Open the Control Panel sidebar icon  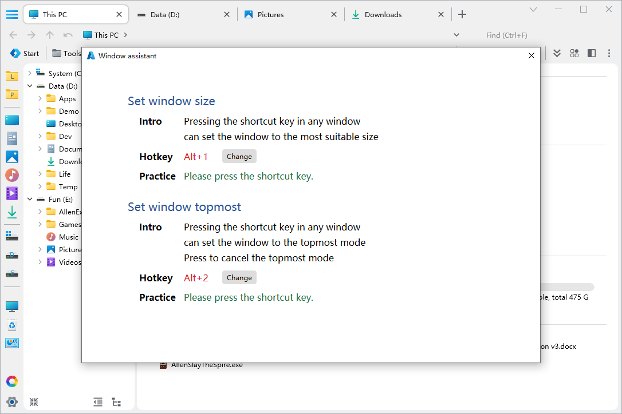pyautogui.click(x=11, y=343)
